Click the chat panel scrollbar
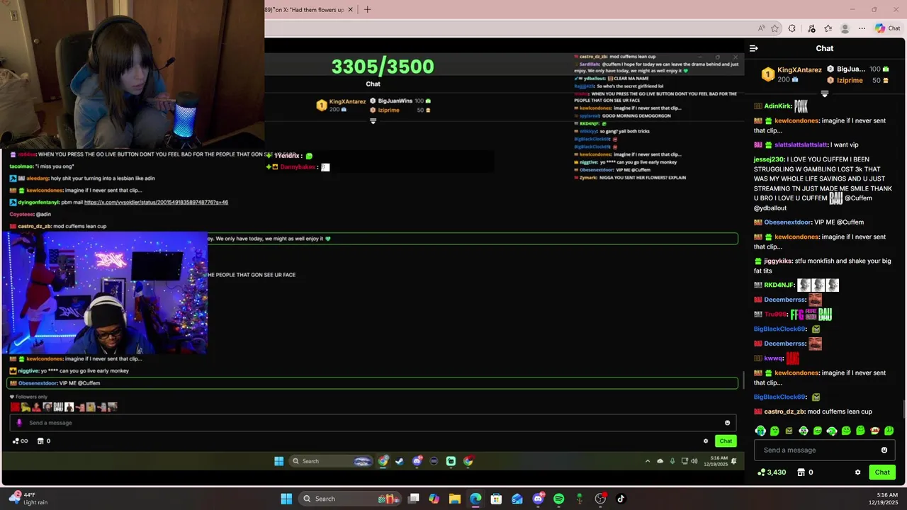 click(x=903, y=410)
